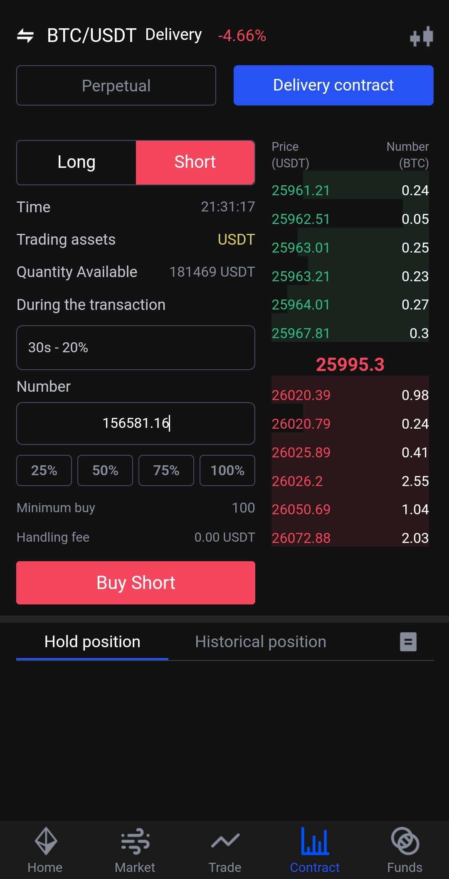Switch to Long position toggle
This screenshot has width=449, height=879.
click(76, 162)
